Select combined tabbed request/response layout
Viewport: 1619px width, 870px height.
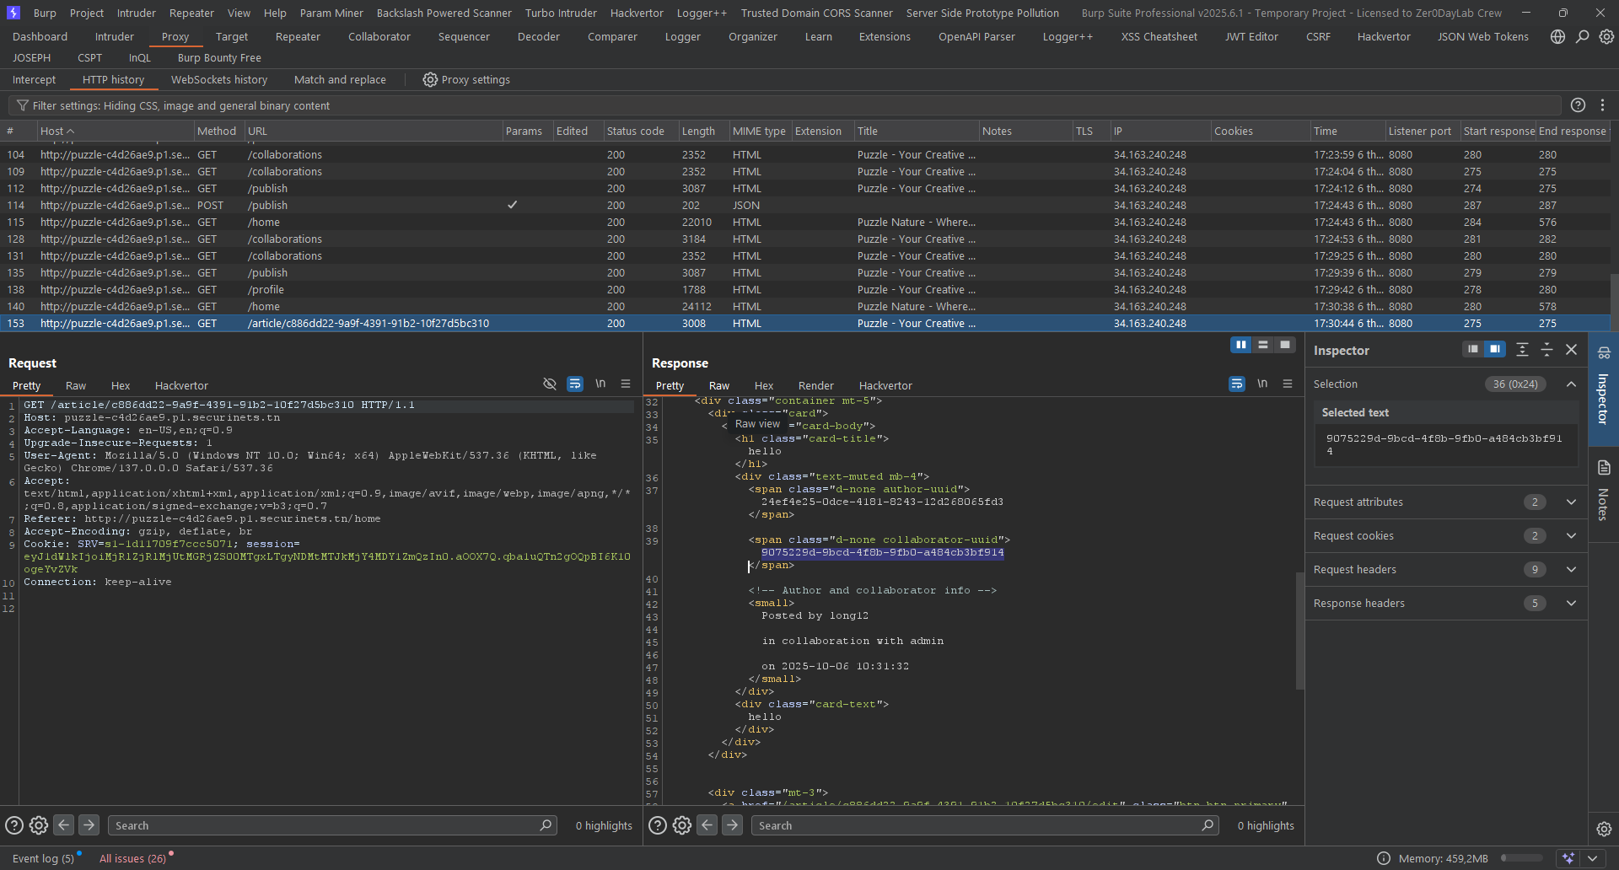coord(1284,345)
